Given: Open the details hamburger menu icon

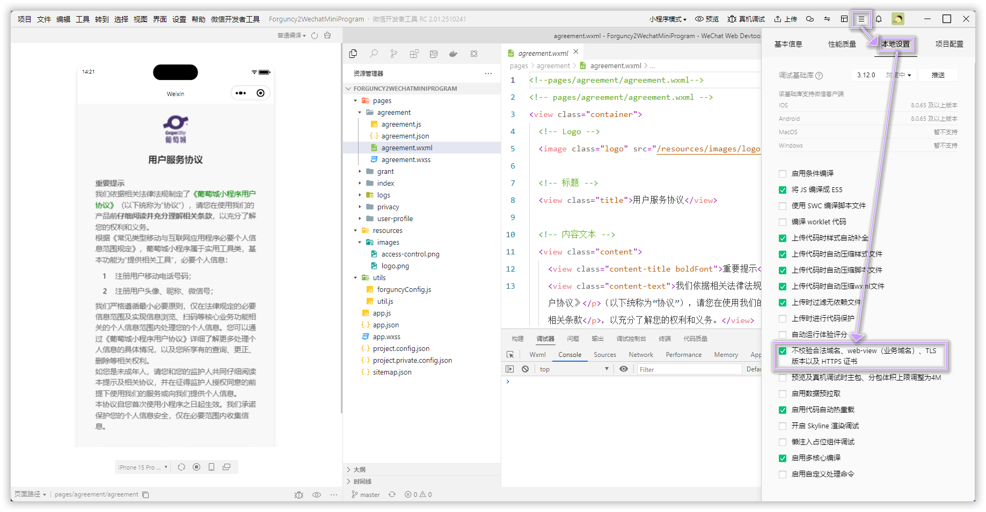Looking at the screenshot, I should [861, 19].
